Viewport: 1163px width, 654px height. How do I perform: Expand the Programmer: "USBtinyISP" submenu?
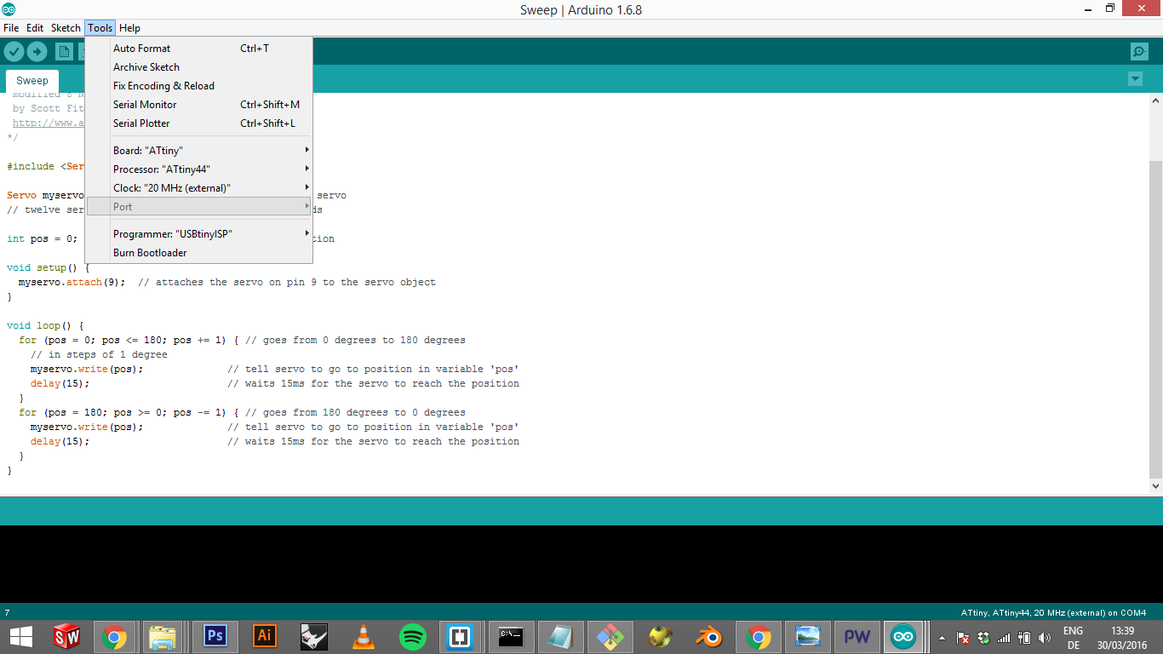[x=199, y=234]
